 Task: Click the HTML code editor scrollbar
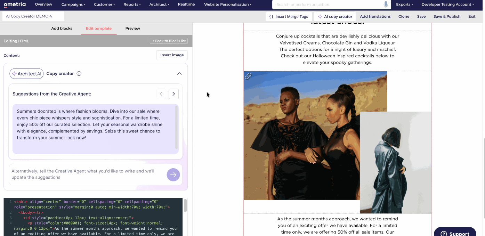[185, 206]
